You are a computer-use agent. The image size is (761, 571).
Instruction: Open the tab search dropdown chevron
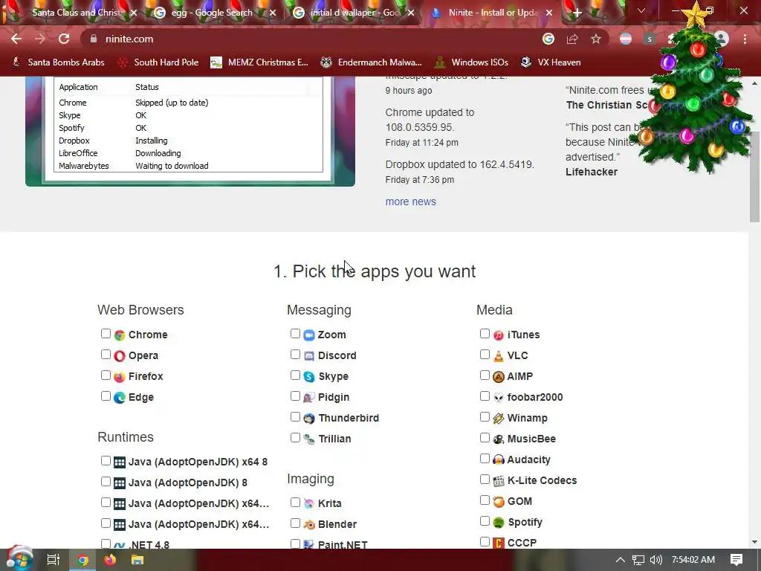click(641, 10)
